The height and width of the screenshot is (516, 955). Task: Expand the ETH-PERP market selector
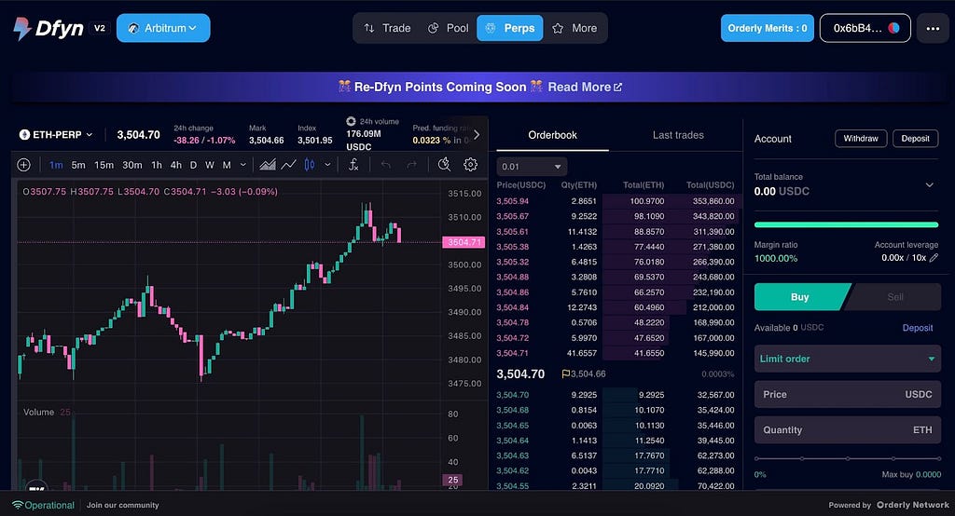click(56, 134)
